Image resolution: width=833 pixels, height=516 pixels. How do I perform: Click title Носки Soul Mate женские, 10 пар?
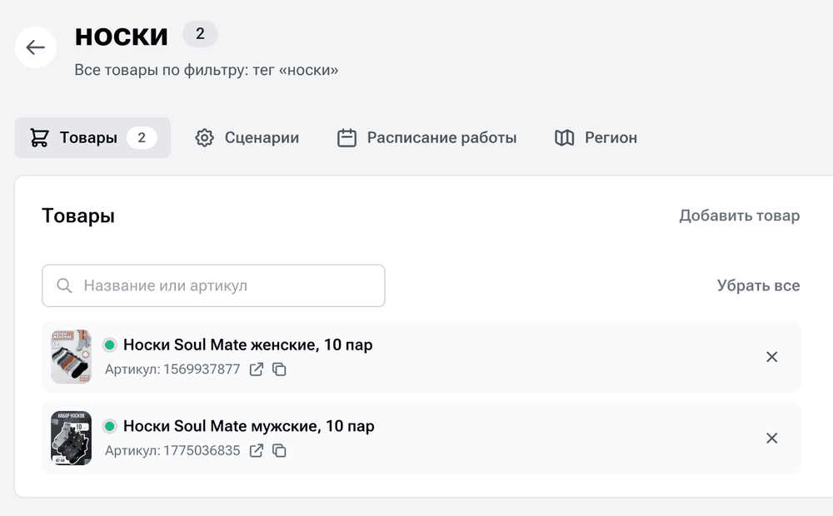tap(247, 345)
